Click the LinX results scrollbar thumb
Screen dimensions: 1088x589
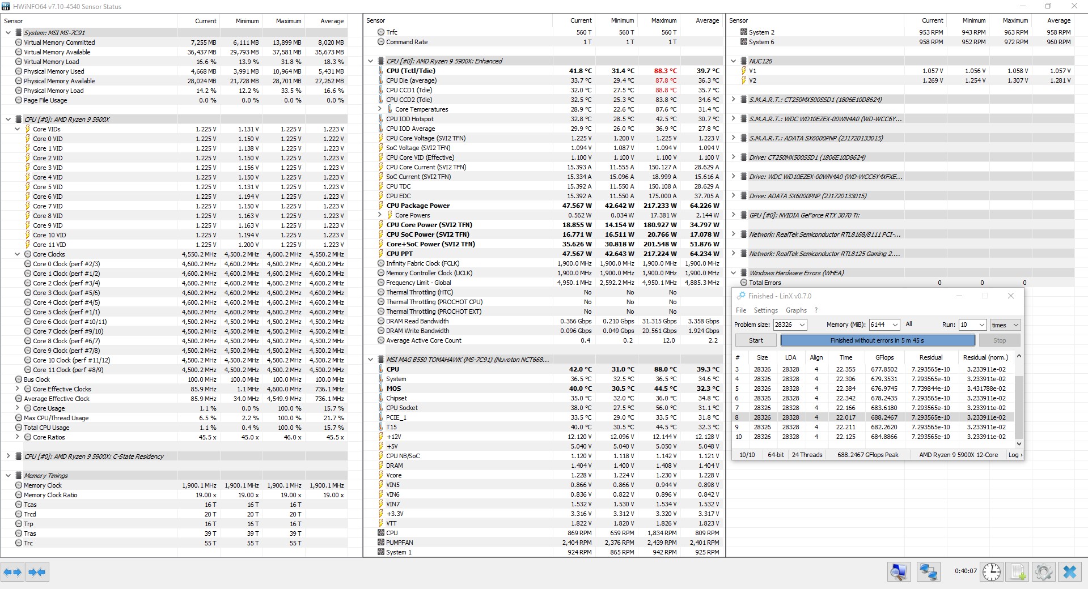pos(1018,407)
